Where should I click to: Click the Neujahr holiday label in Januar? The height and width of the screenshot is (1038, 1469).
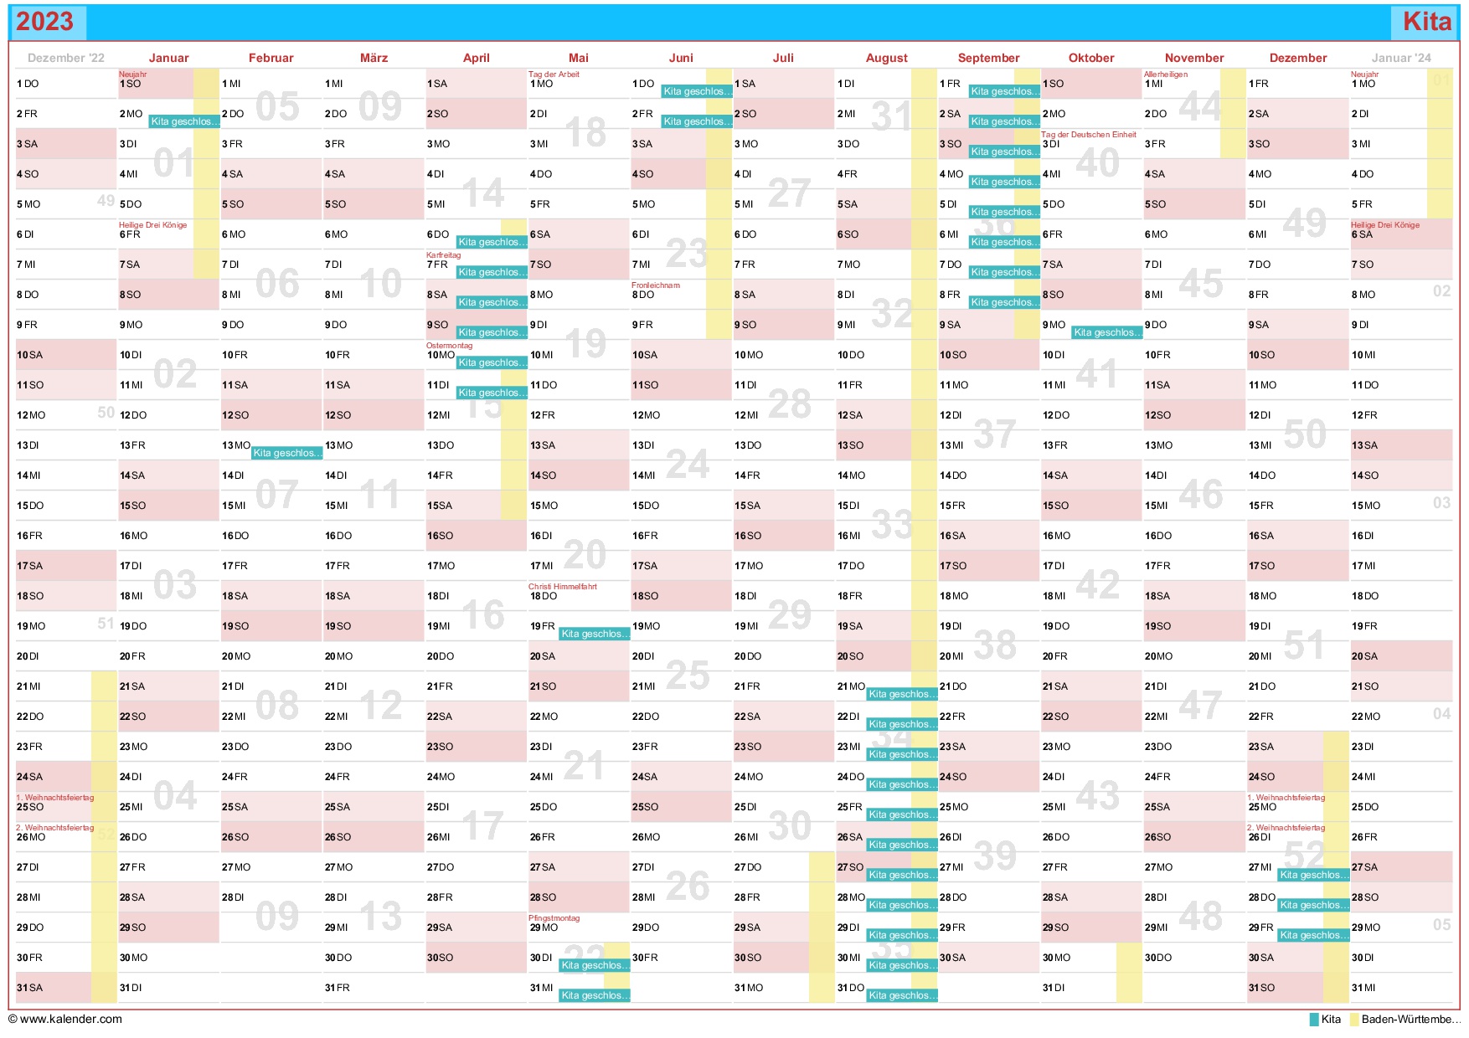[x=132, y=75]
